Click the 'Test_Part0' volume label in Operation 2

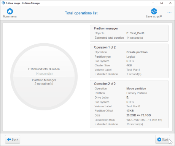pyautogui.click(x=133, y=106)
